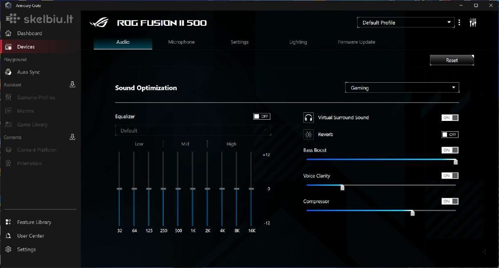The height and width of the screenshot is (268, 499).
Task: Click the 250 Hz equalizer band slider
Action: 163,189
